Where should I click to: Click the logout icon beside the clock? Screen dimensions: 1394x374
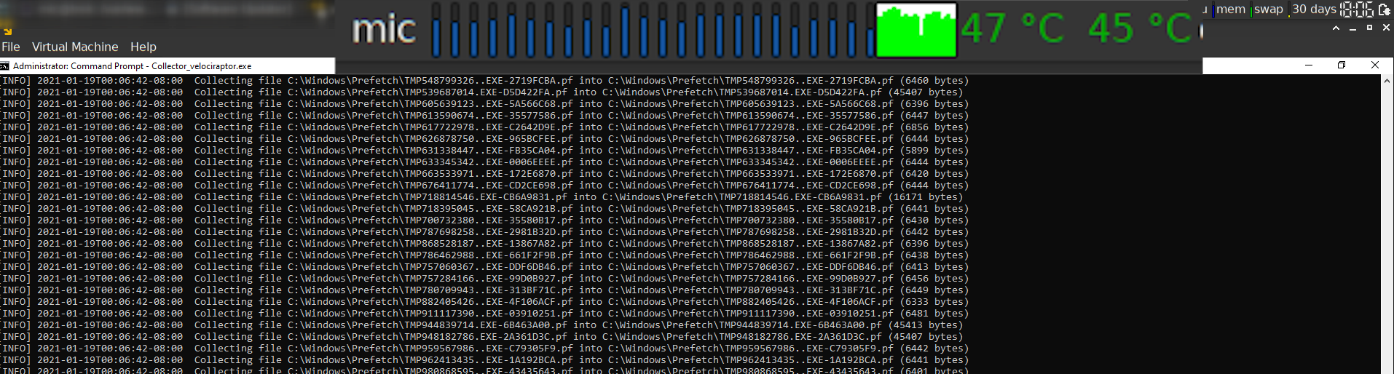1385,9
